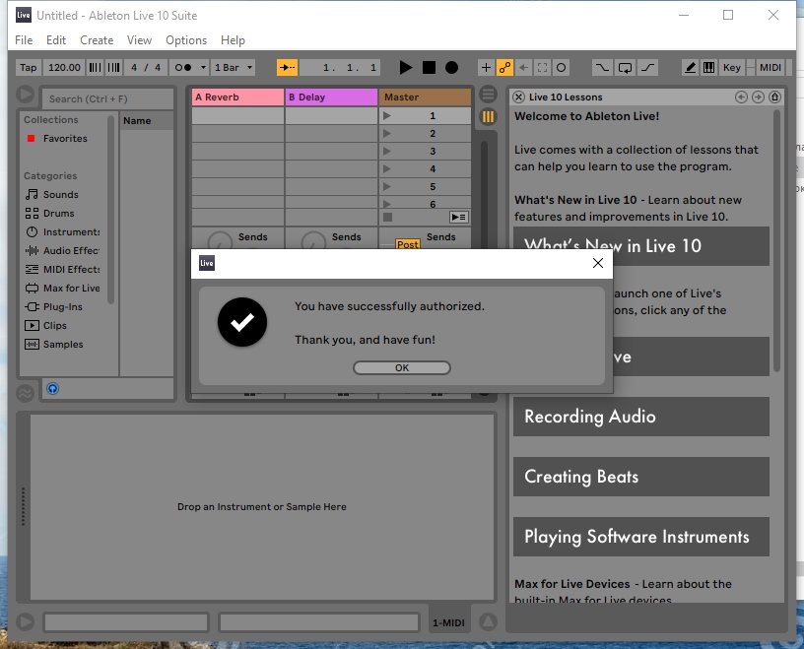Click the Tap tempo button
Image resolution: width=804 pixels, height=649 pixels.
29,68
